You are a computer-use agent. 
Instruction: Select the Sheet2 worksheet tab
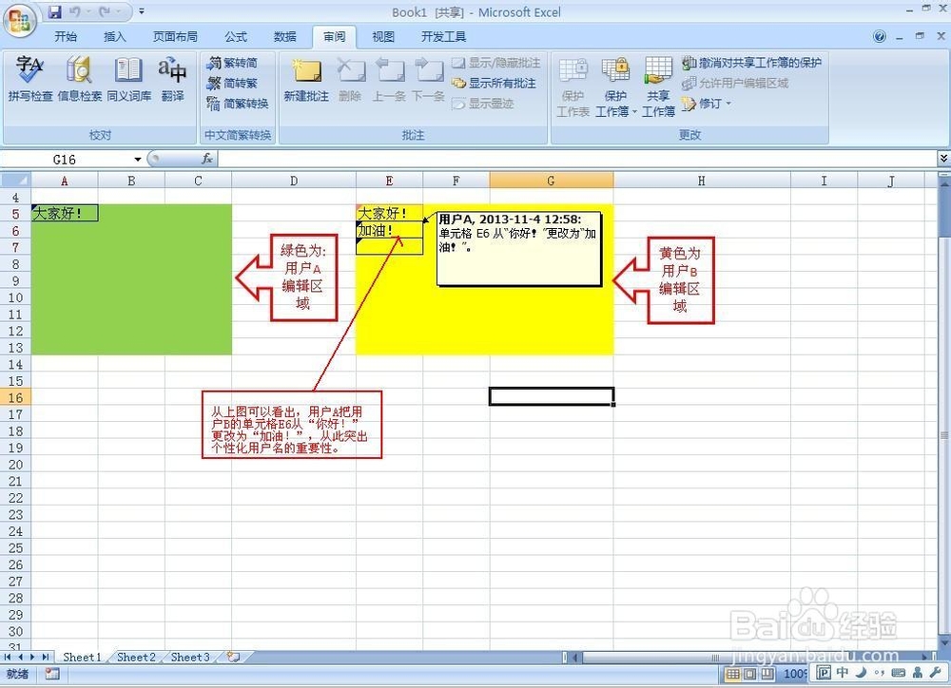[x=134, y=657]
